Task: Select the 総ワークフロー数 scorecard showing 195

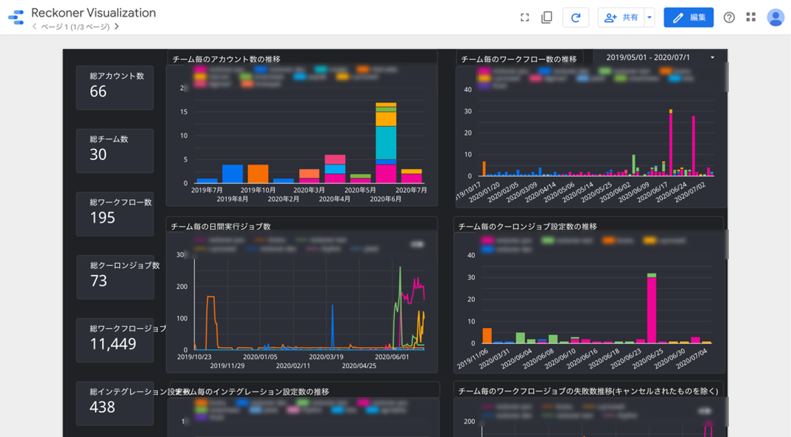Action: click(115, 214)
